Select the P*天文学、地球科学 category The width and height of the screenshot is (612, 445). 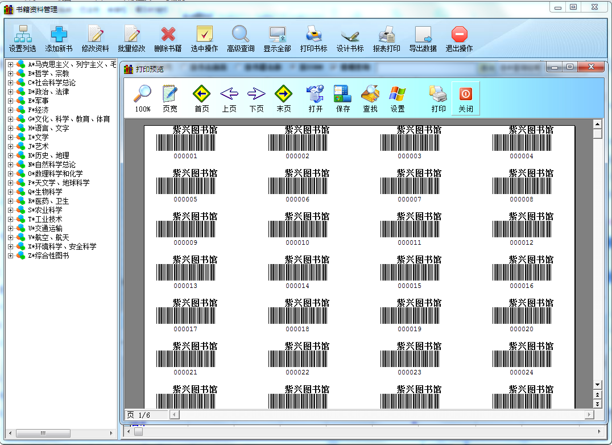[x=59, y=183]
